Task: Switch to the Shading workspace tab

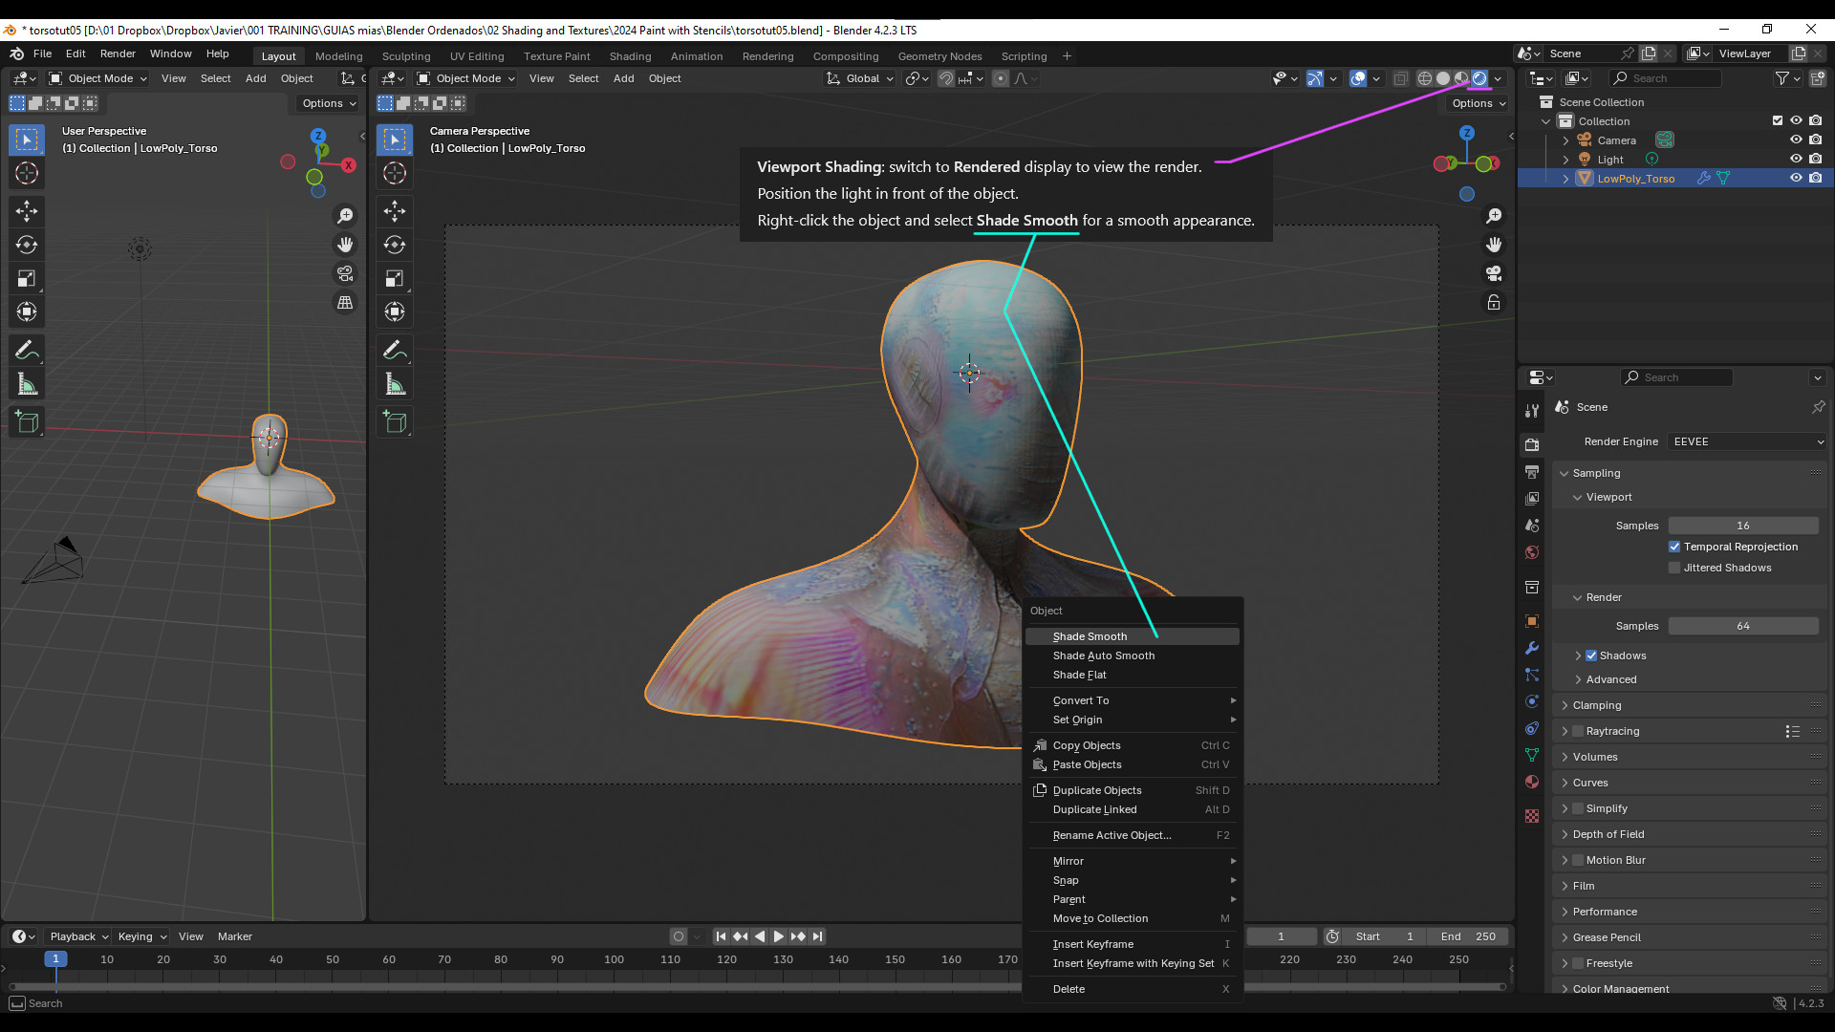Action: click(630, 56)
